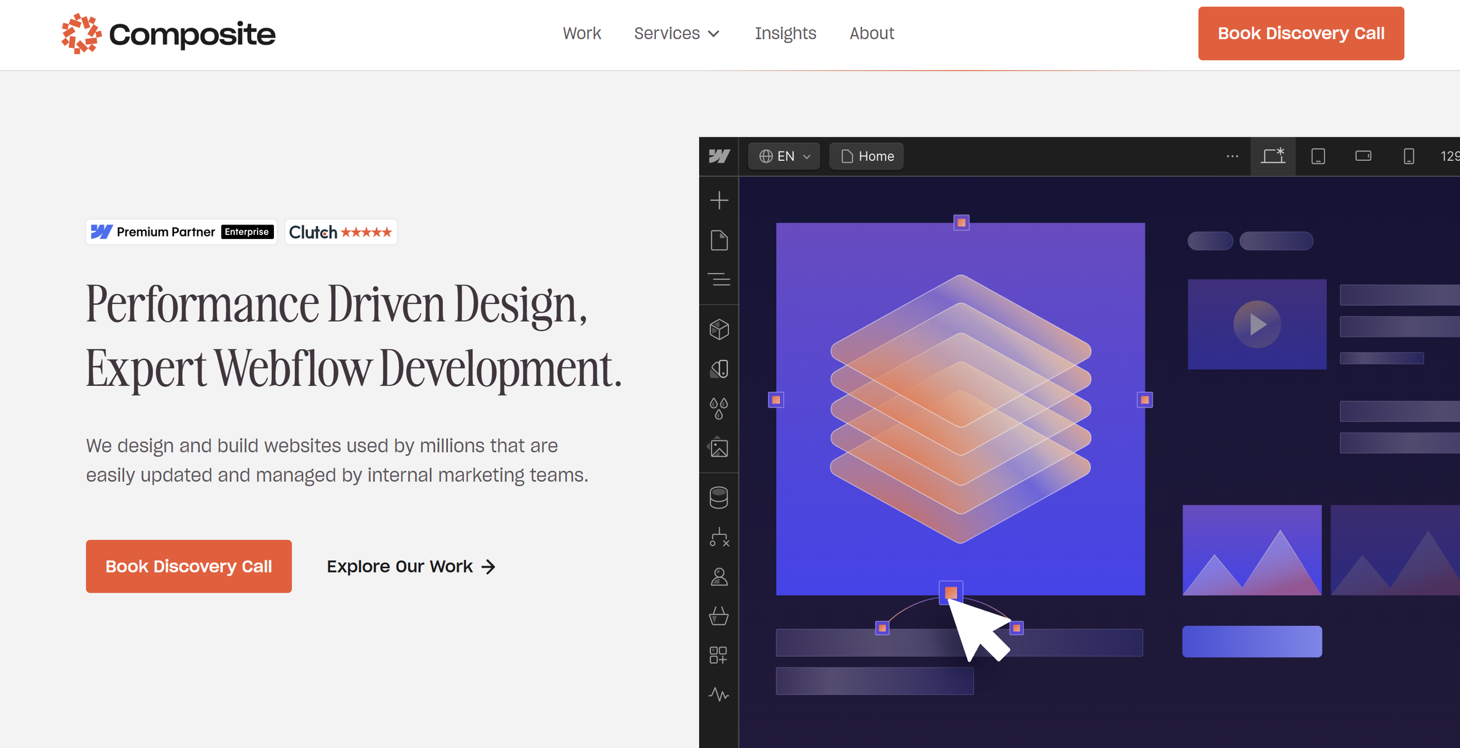The height and width of the screenshot is (748, 1460).
Task: Click the plus Add elements icon
Action: tap(719, 200)
